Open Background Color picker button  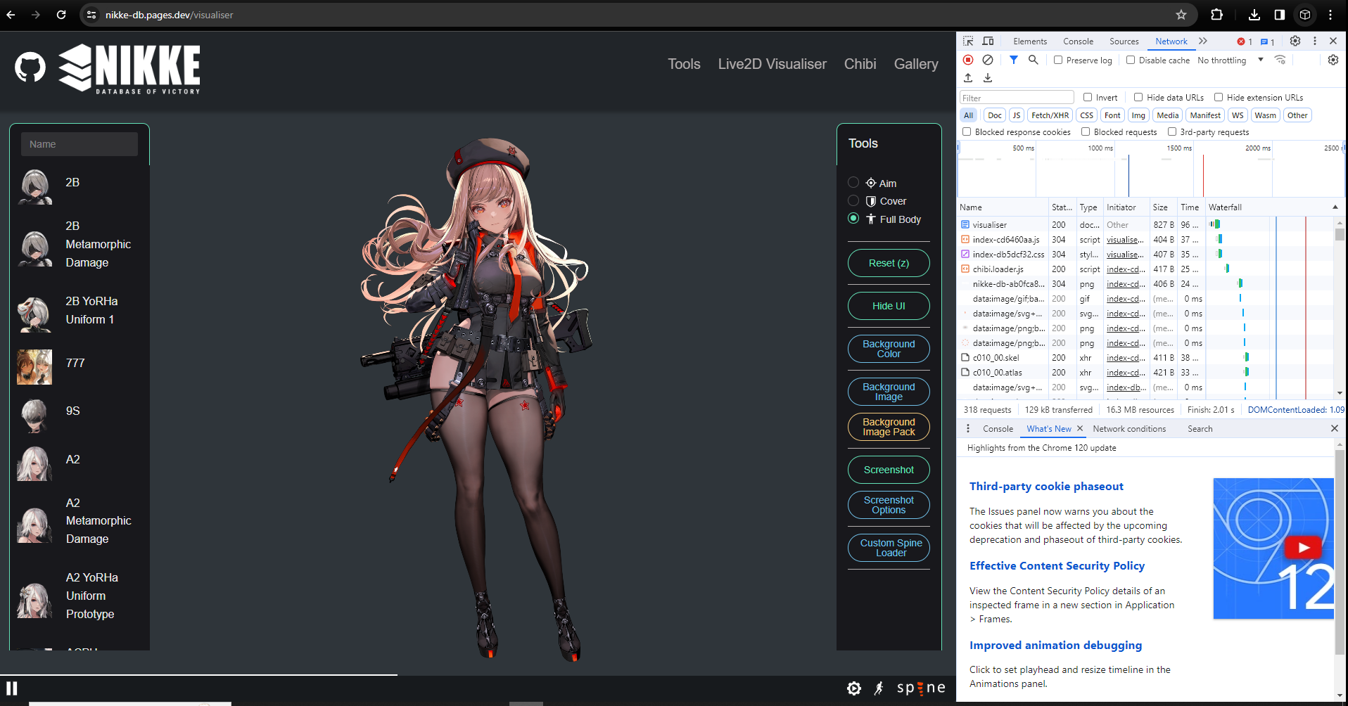pyautogui.click(x=889, y=349)
